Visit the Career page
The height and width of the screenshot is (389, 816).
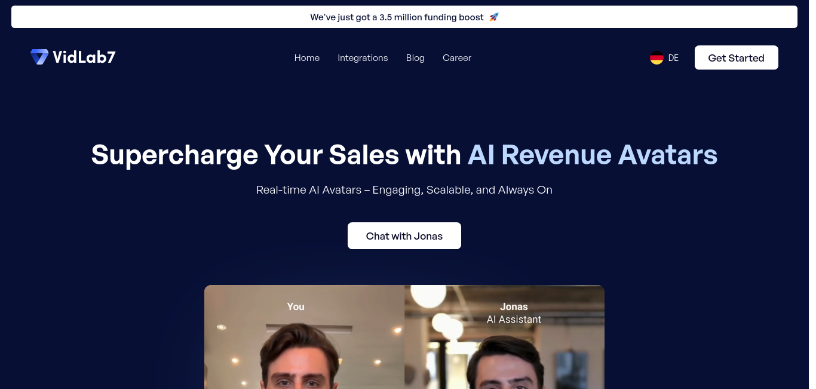coord(457,58)
